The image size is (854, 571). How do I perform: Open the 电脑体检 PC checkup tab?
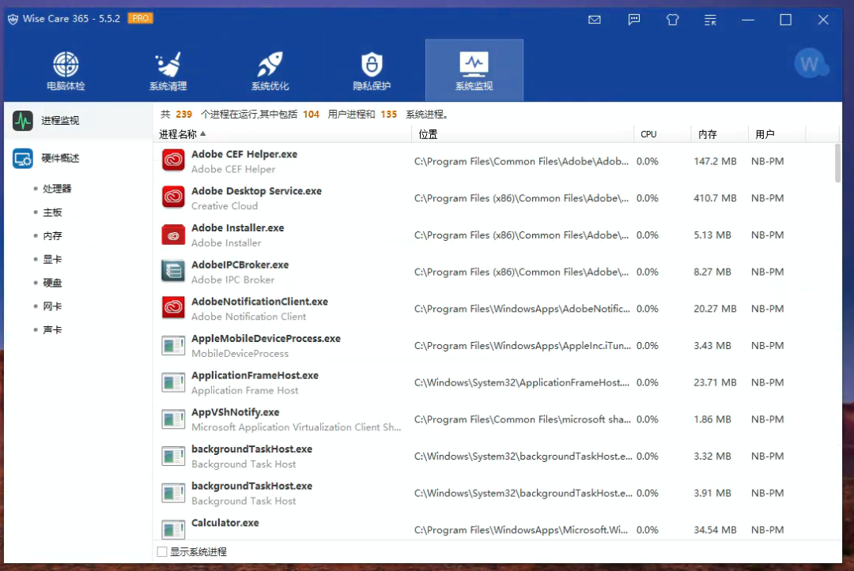coord(66,71)
